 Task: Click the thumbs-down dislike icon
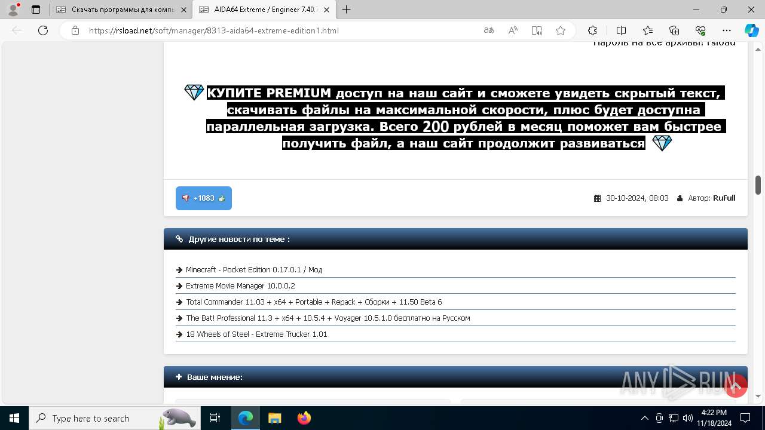click(x=186, y=198)
